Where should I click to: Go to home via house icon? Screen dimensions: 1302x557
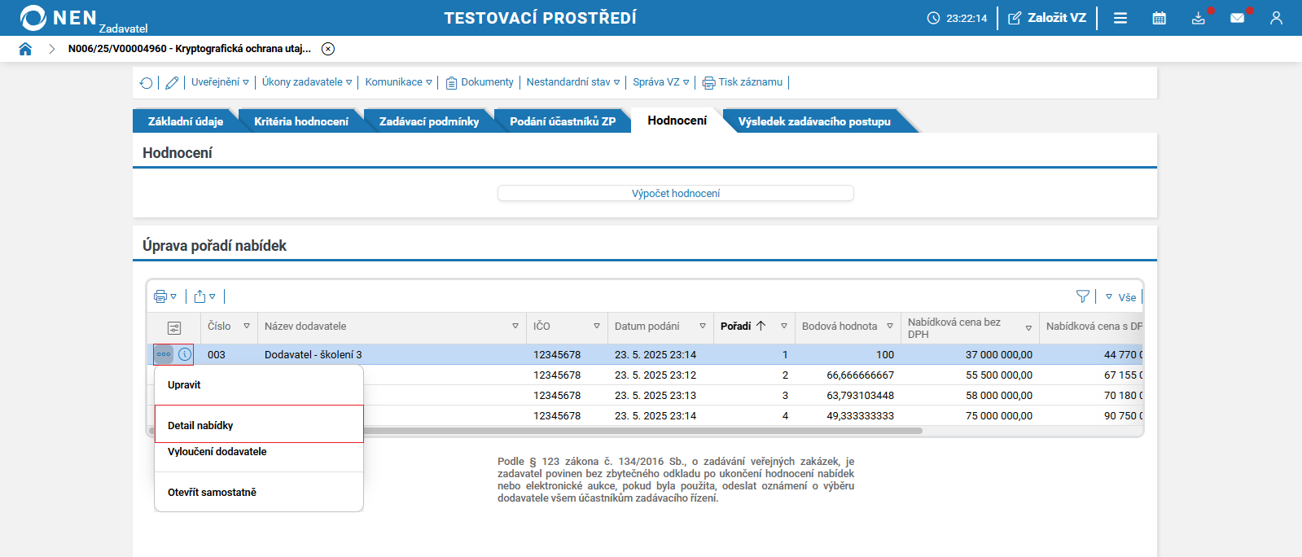(25, 49)
